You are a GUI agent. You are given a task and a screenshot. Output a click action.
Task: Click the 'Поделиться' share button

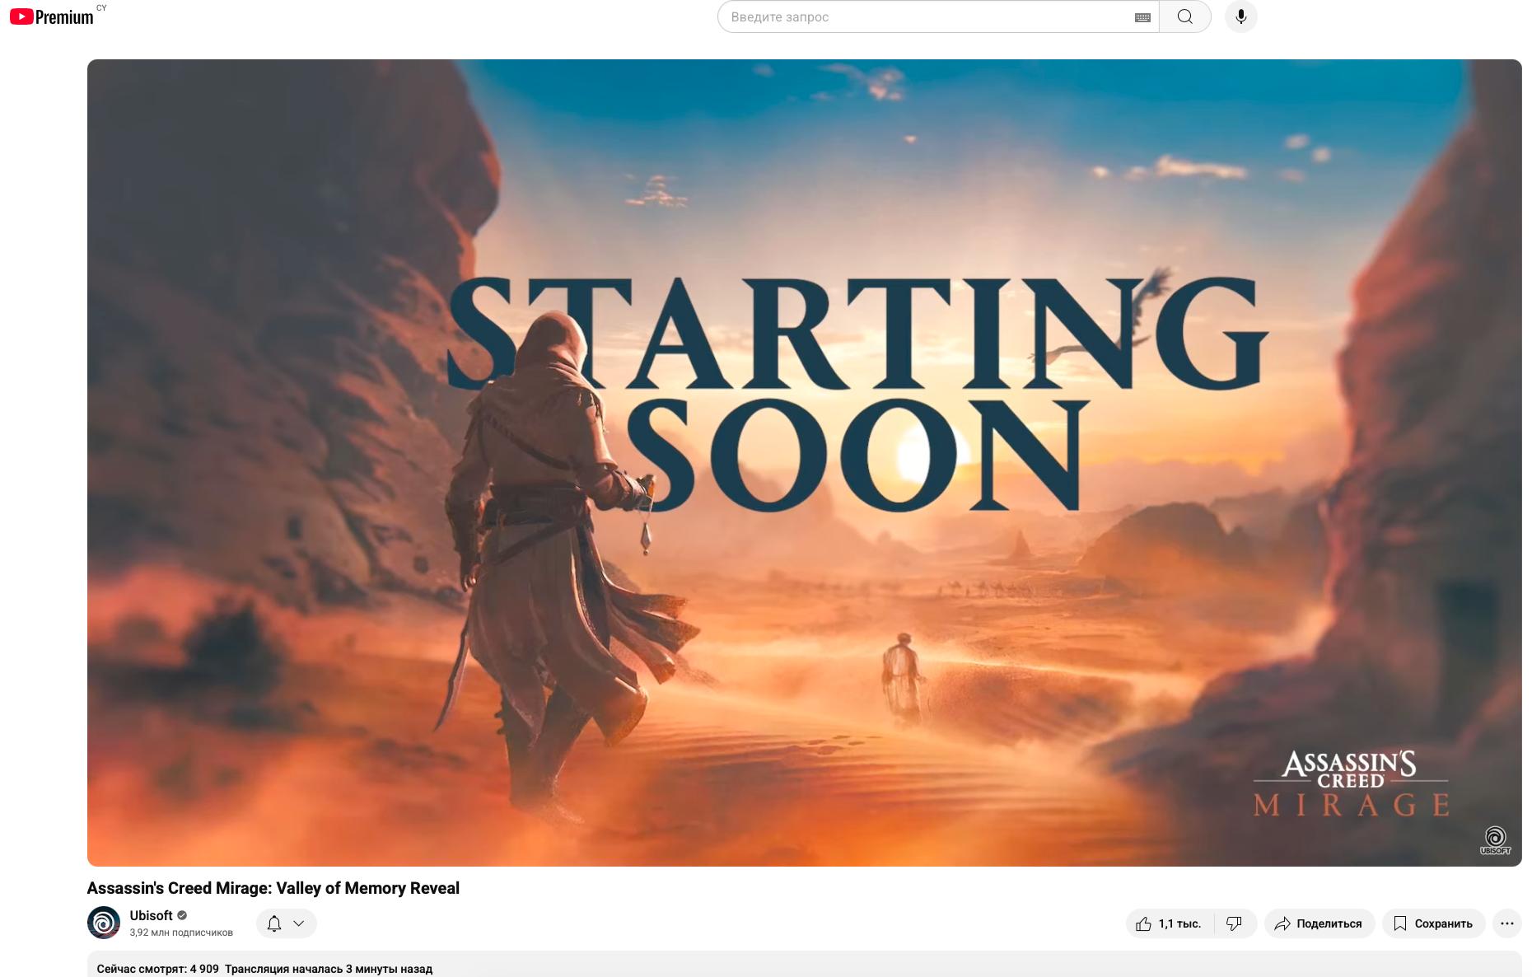[x=1319, y=923]
